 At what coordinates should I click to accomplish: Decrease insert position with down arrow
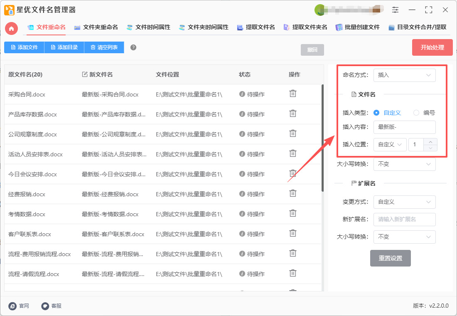(430, 148)
